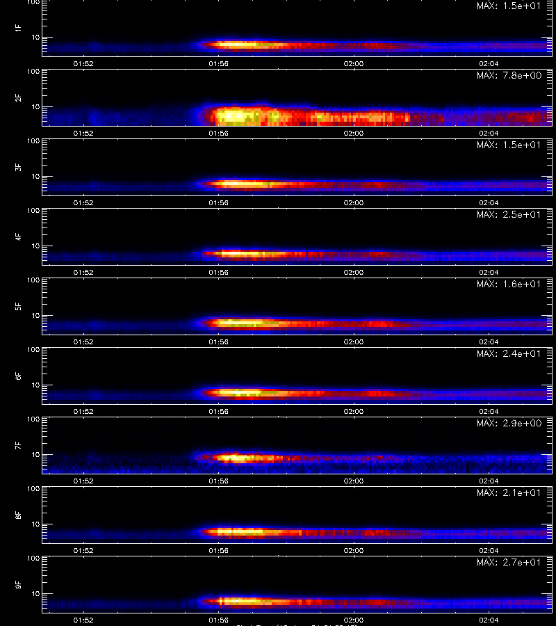This screenshot has height=626, width=556.
Task: Click the 100 y-axis label of panel 2F
Action: coord(33,72)
